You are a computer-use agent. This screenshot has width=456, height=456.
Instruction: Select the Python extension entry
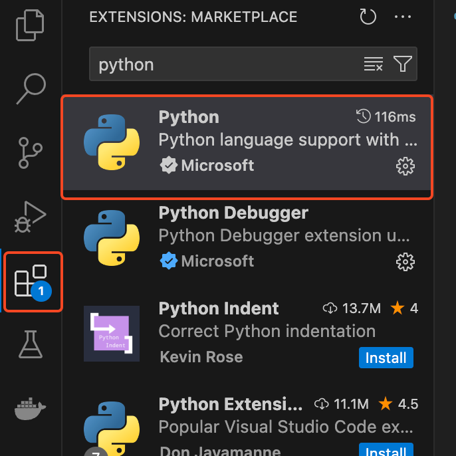click(266, 141)
